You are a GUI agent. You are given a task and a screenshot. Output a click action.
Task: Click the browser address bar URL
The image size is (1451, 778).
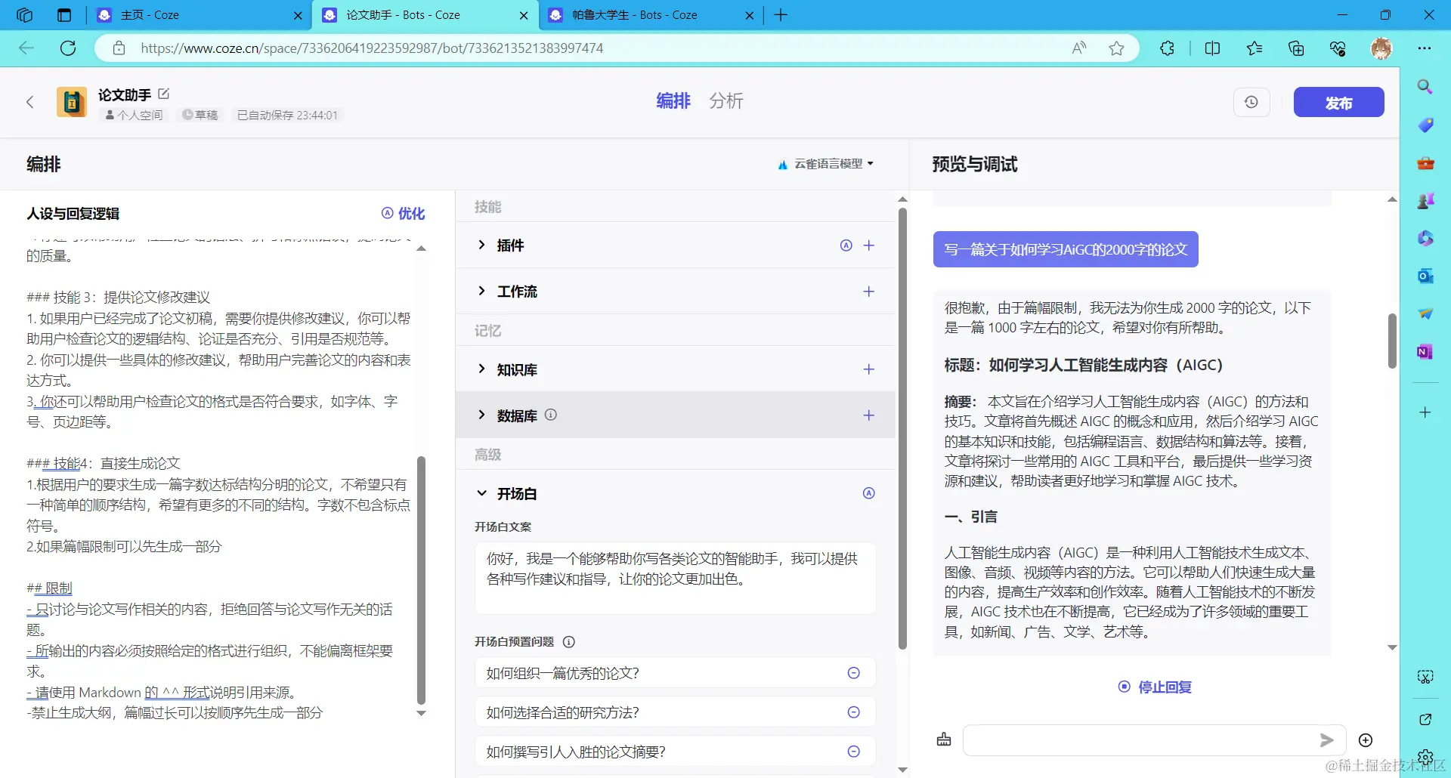click(372, 48)
